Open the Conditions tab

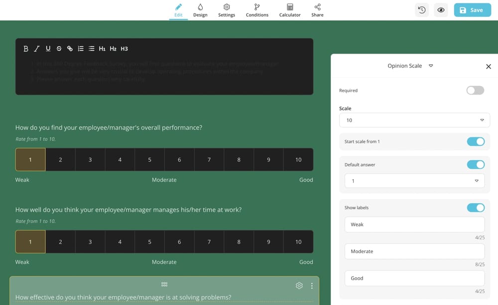click(x=257, y=10)
